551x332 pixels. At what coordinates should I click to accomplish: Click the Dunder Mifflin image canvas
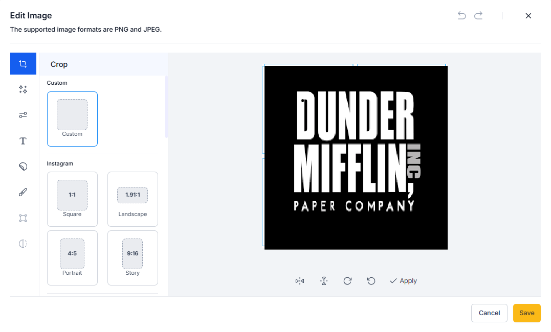click(x=356, y=158)
